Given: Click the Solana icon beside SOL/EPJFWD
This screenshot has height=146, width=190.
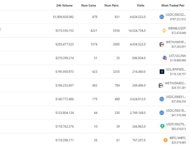Looking at the screenshot, I should [162, 72].
